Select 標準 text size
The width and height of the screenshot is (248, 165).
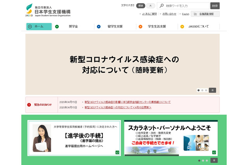point(141,6)
